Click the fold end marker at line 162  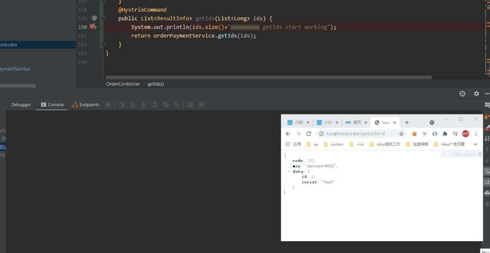[x=103, y=45]
